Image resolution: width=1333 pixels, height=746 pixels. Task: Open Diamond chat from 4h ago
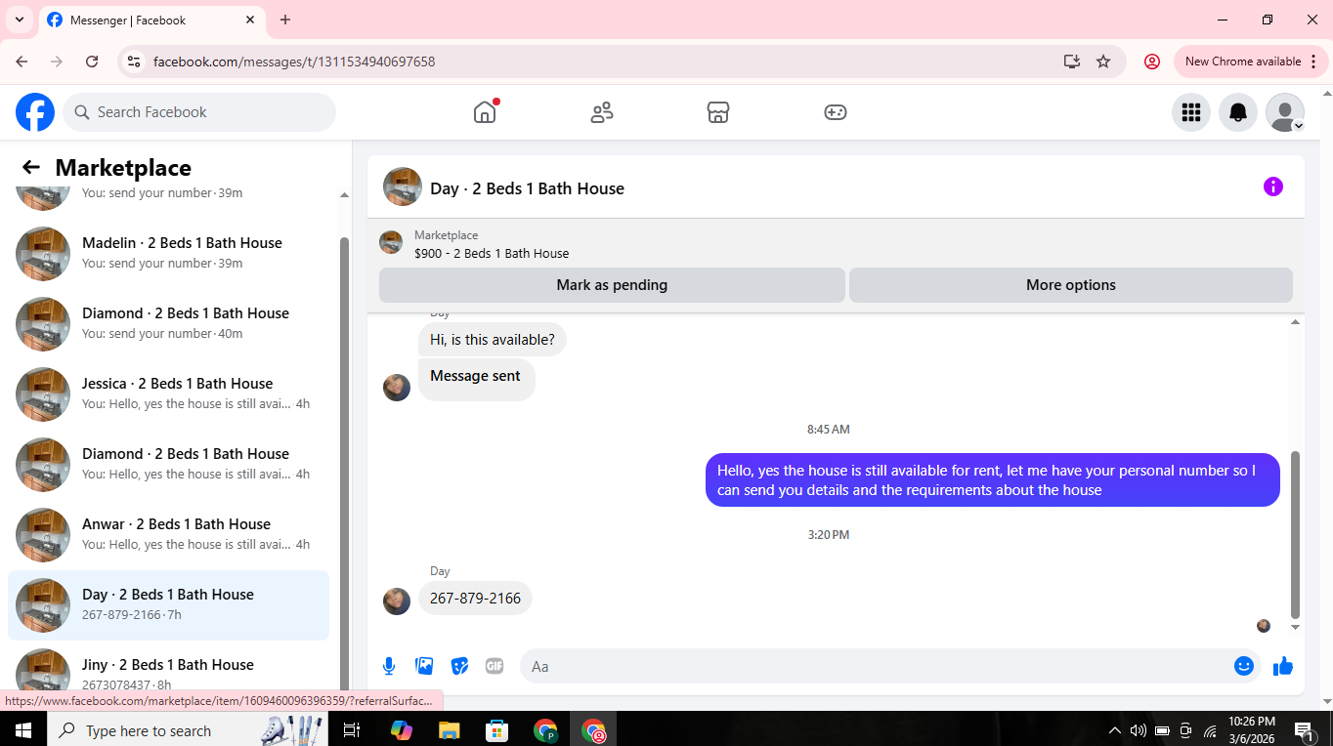tap(168, 464)
